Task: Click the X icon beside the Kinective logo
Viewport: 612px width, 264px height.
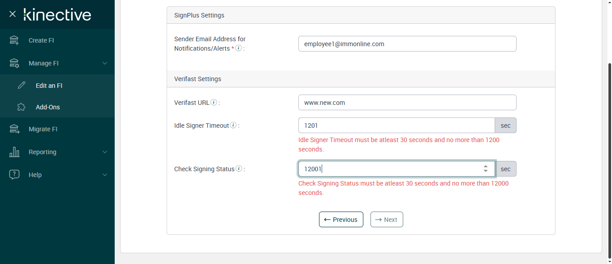Action: click(x=13, y=14)
